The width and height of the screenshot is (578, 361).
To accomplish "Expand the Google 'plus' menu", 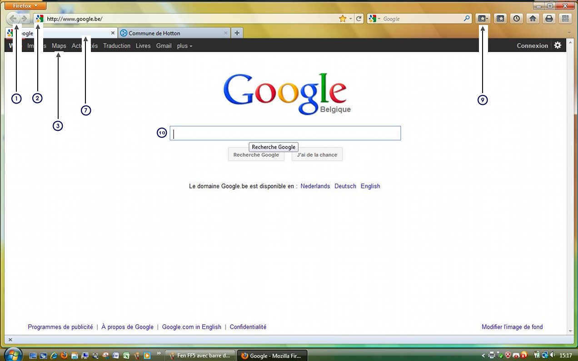I will 184,46.
